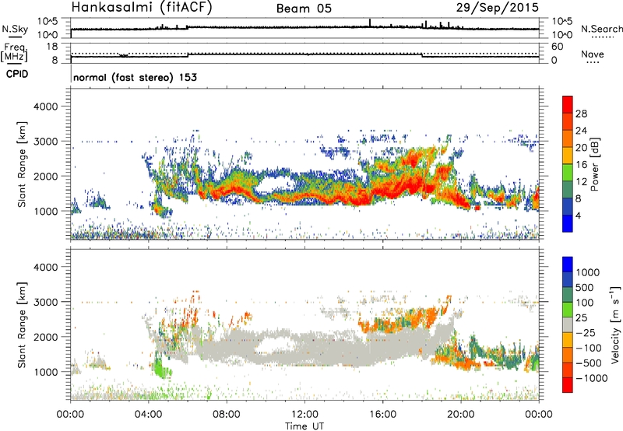This screenshot has width=623, height=431.
Task: Click the Slant Range [km] label of power panel
Action: pos(22,164)
